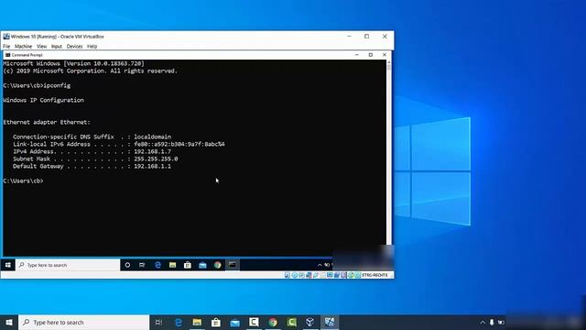Click the VirtualBox mouse integration status icon
This screenshot has width=586, height=330.
pyautogui.click(x=350, y=275)
